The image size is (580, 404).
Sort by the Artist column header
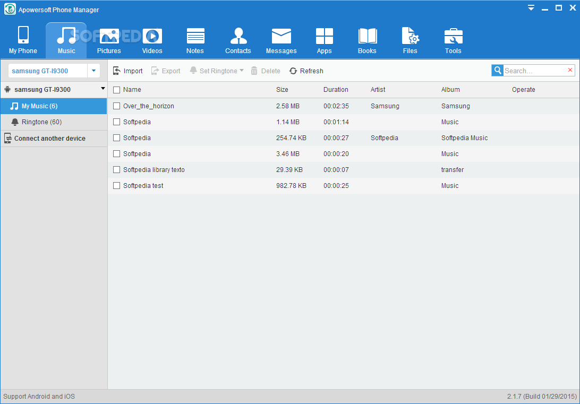378,90
